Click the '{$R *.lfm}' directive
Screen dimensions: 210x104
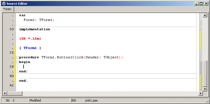30,39
